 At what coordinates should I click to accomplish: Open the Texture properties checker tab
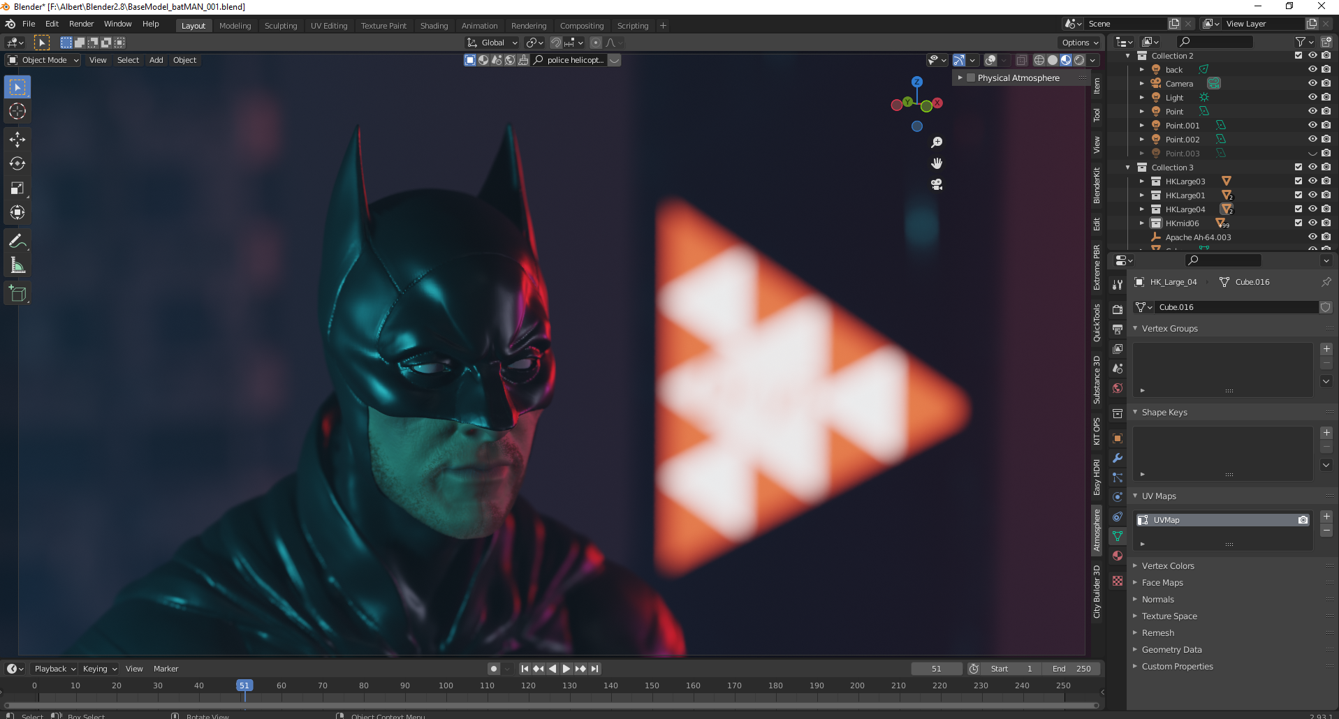(1118, 581)
